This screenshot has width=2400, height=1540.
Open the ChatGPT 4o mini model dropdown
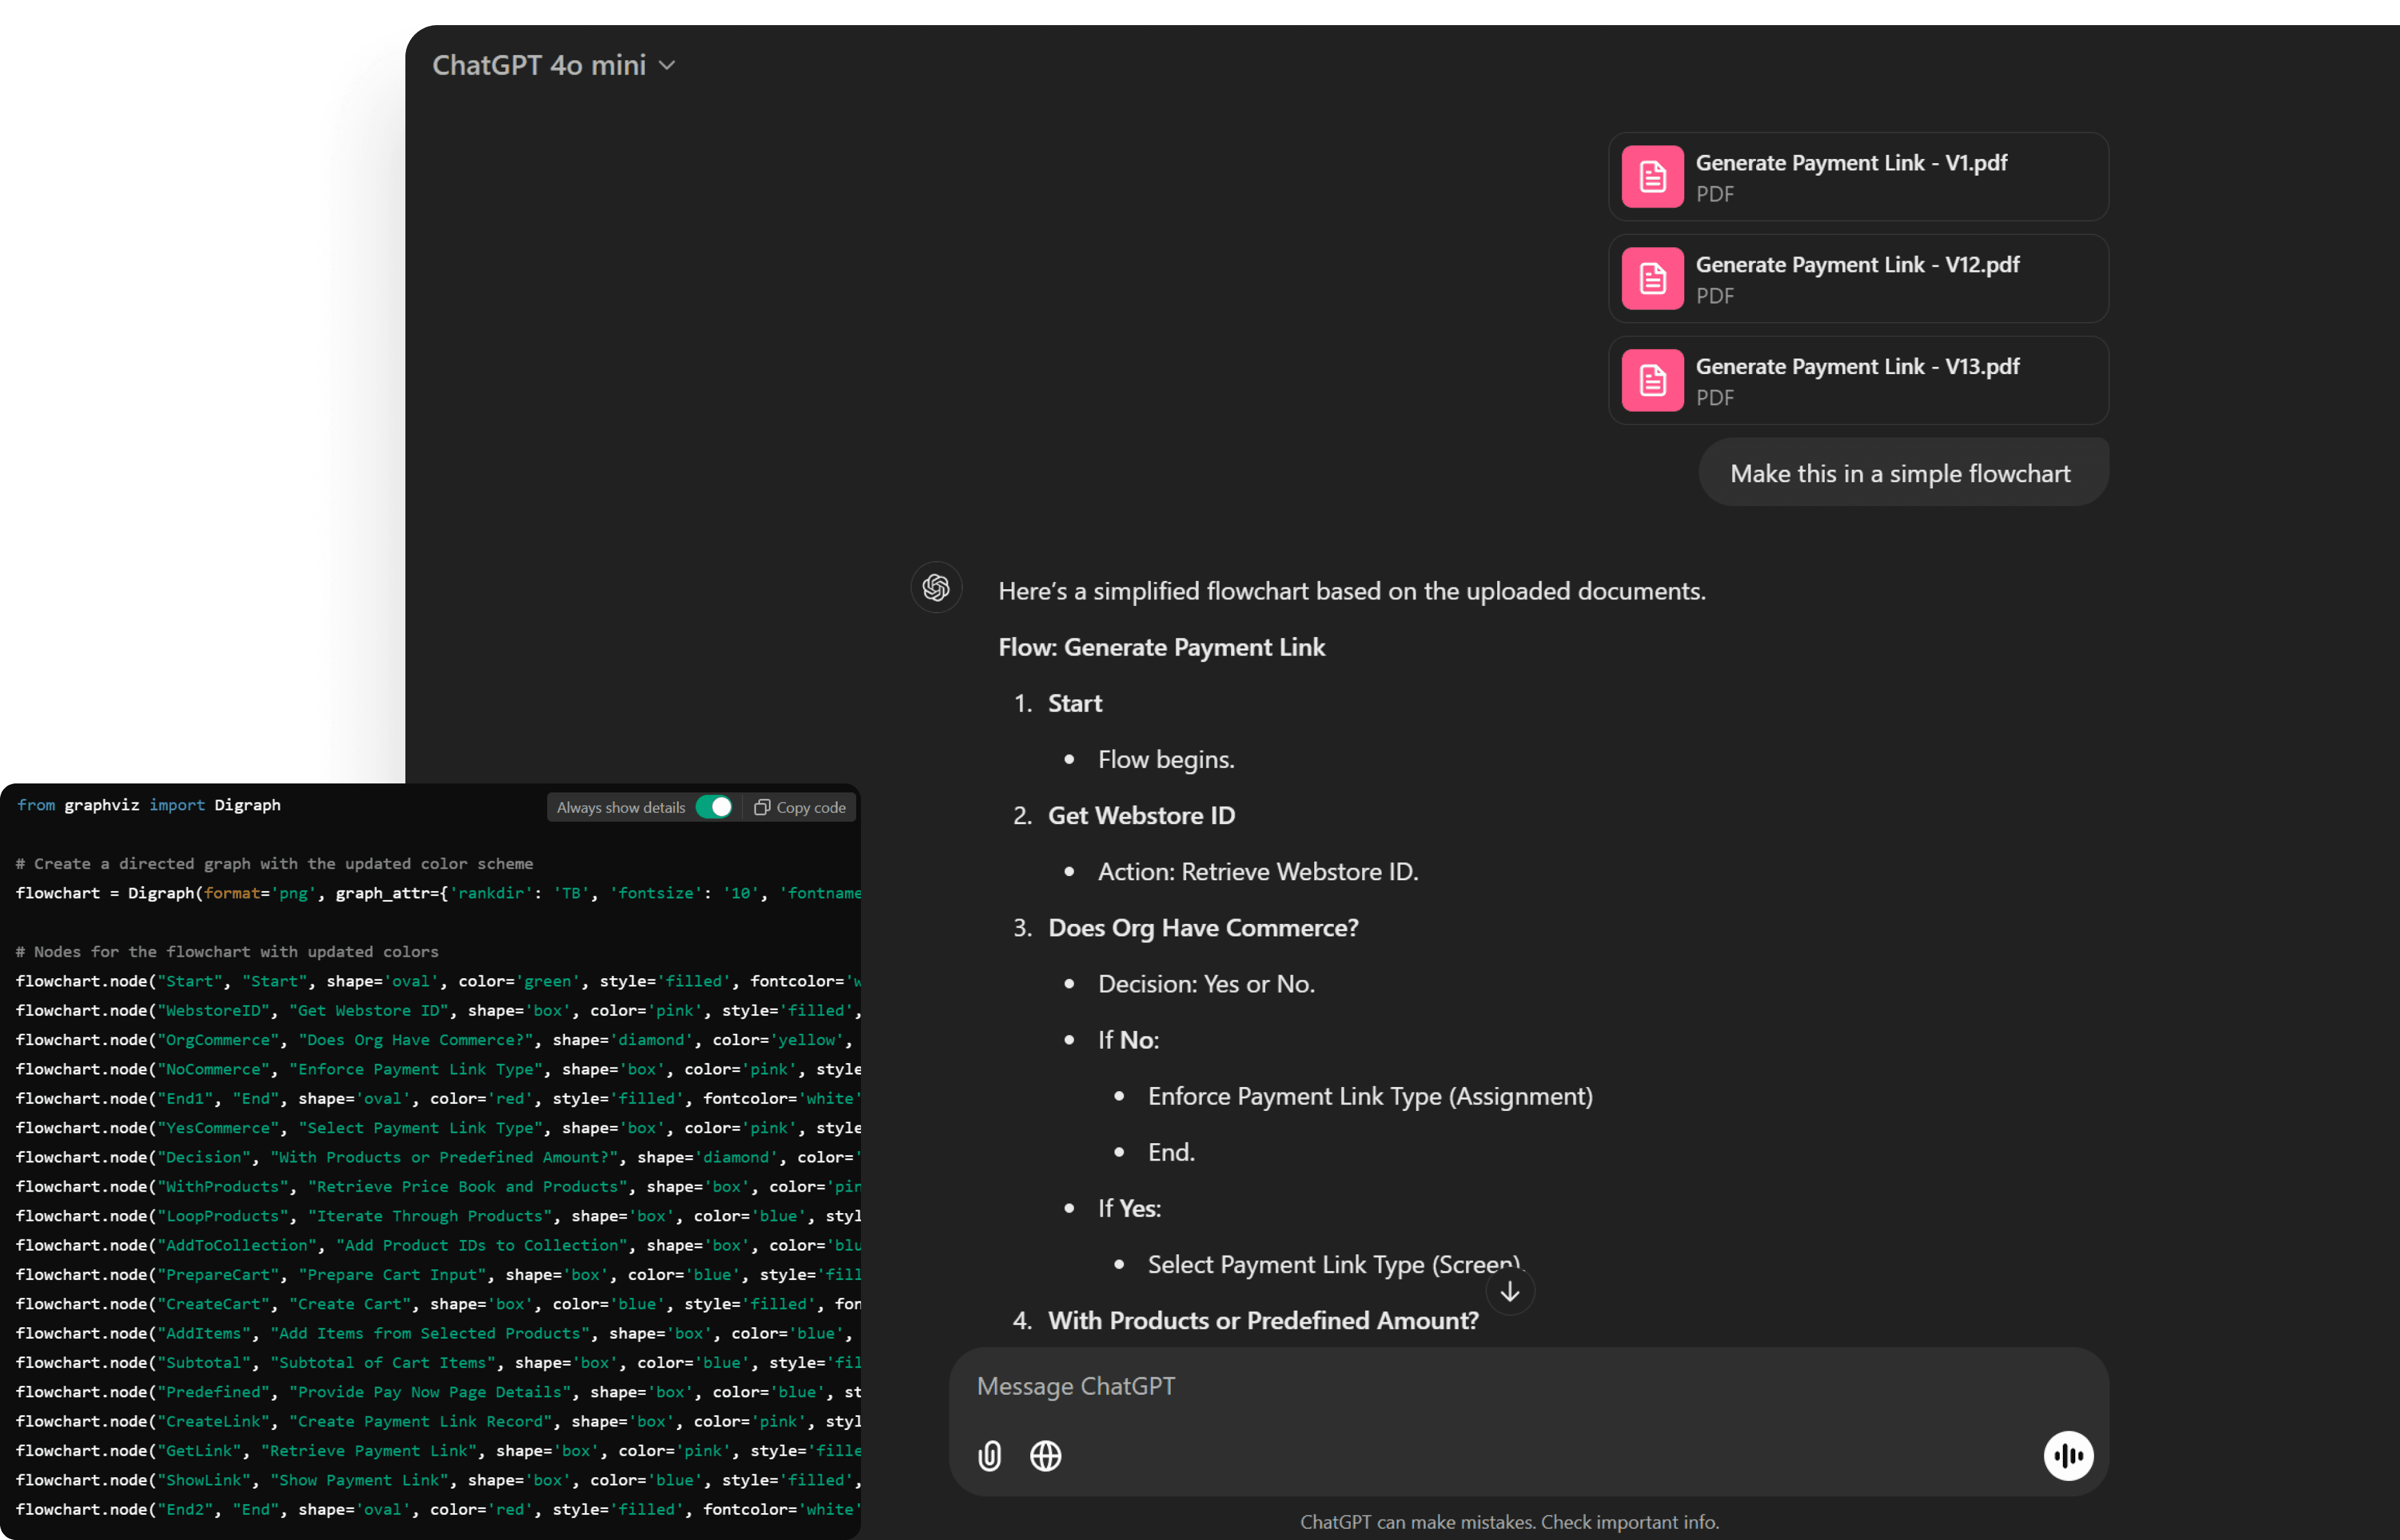pos(541,65)
